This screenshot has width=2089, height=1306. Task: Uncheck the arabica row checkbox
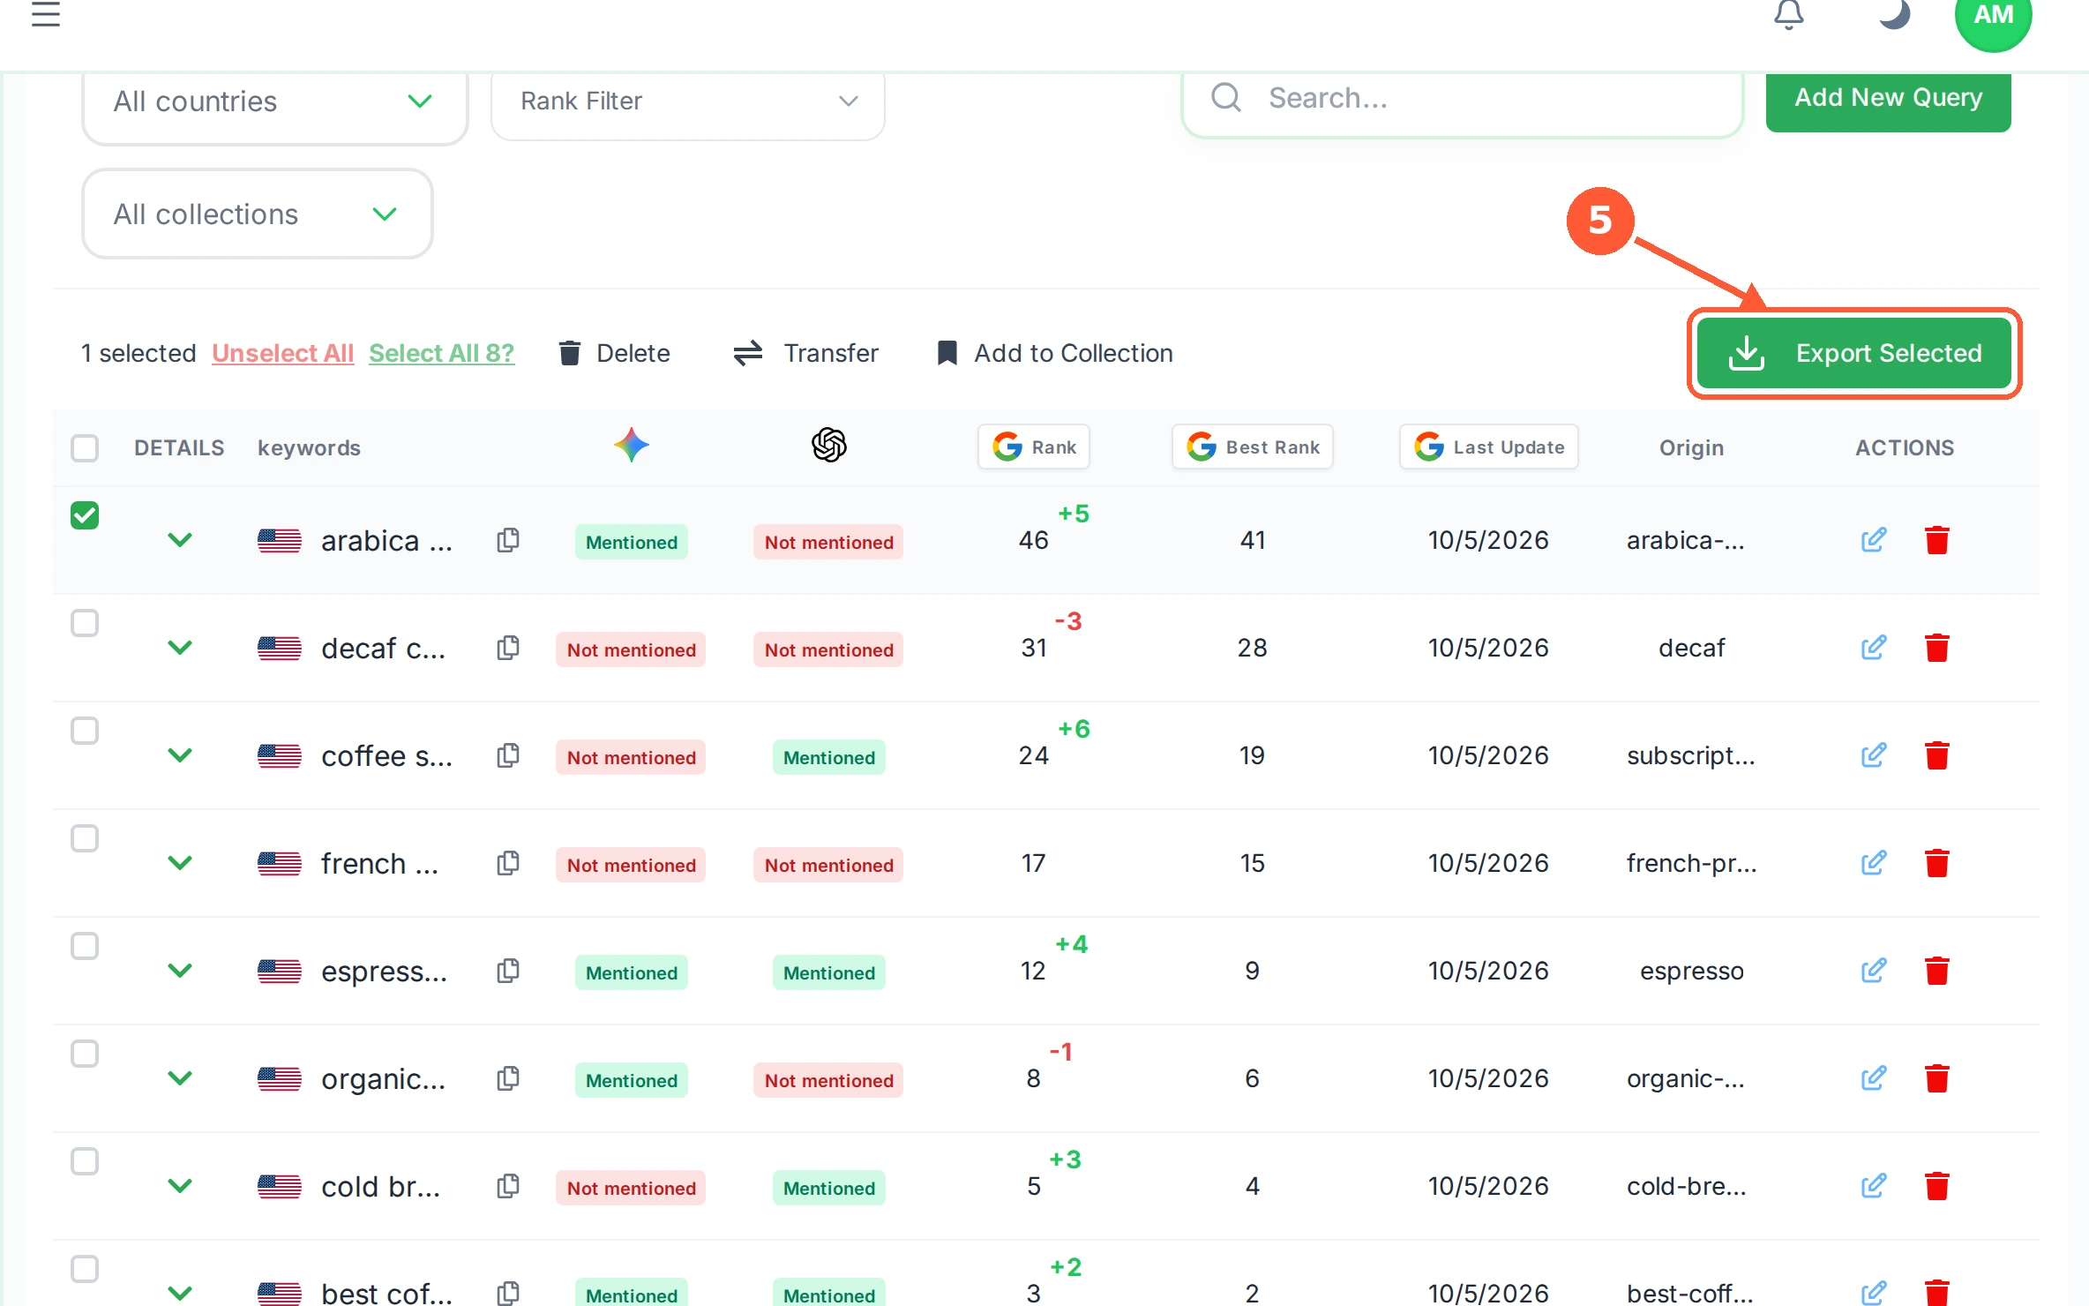(x=85, y=515)
